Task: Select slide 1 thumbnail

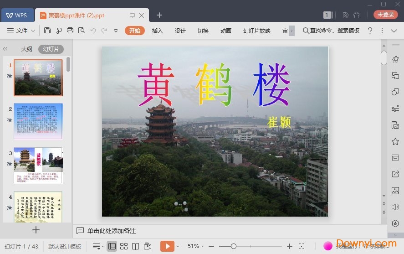Action: click(38, 78)
